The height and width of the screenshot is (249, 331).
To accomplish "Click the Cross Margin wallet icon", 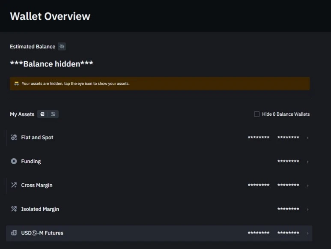I will [14, 185].
